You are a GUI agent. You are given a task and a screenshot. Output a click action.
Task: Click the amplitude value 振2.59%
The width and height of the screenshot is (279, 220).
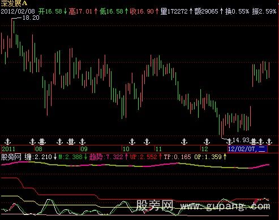[x=264, y=11]
